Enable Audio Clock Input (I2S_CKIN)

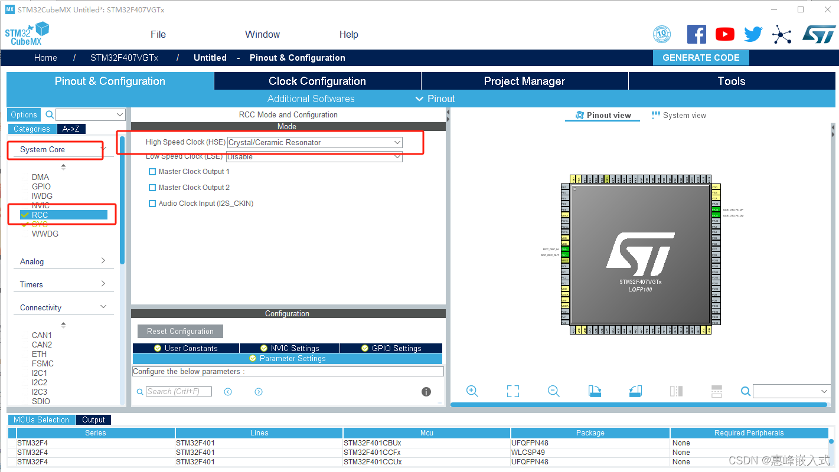point(152,203)
